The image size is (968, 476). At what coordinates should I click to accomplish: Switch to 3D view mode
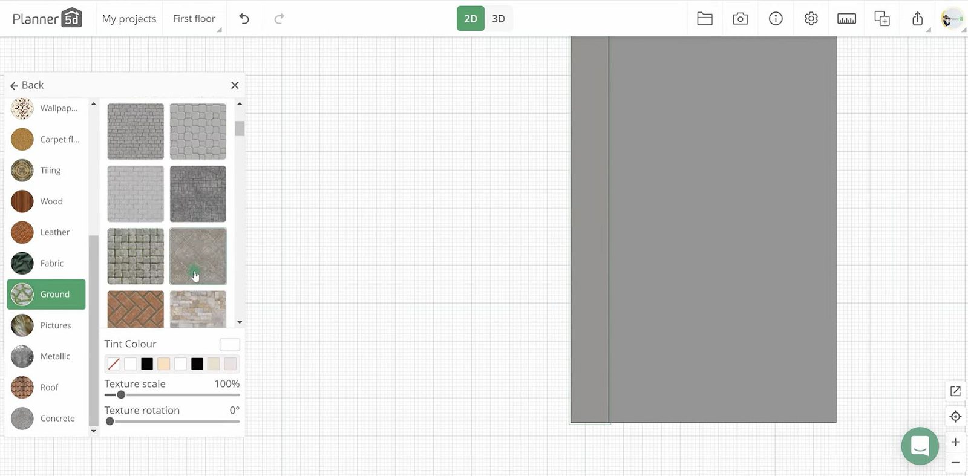[x=498, y=19]
